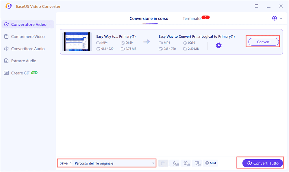Viewport: 289px width, 172px height.
Task: Open Comprimere Video in the sidebar
Action: tap(28, 37)
